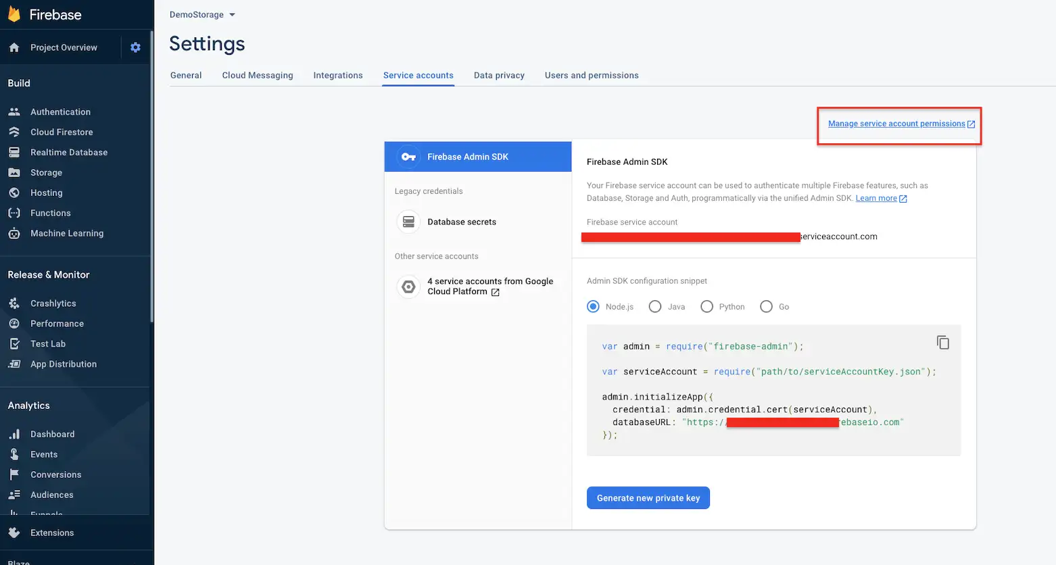The height and width of the screenshot is (565, 1056).
Task: Open the Learn more link
Action: tap(876, 198)
